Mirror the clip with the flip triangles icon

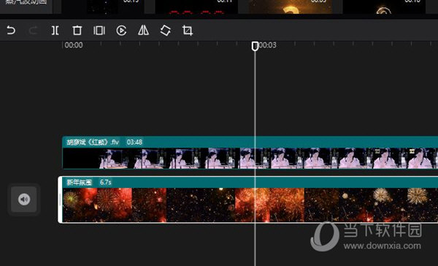click(x=143, y=30)
